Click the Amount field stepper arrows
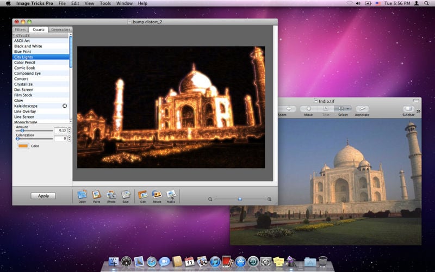 click(x=70, y=130)
